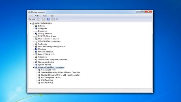Select the Keyboards icon

point(36,44)
